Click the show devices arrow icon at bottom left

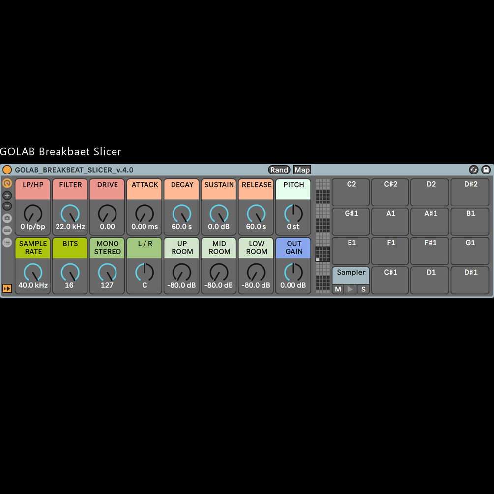(x=7, y=288)
